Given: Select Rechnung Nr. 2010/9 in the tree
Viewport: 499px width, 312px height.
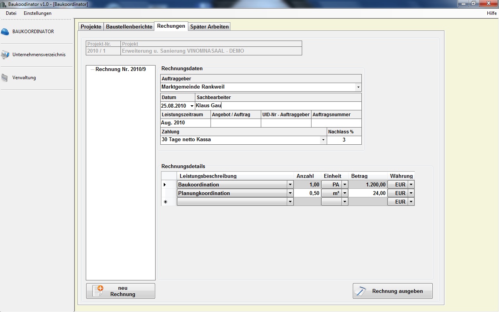Looking at the screenshot, I should [x=120, y=69].
